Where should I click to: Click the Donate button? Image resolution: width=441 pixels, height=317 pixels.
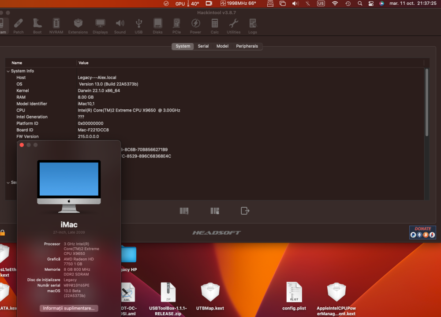click(423, 232)
